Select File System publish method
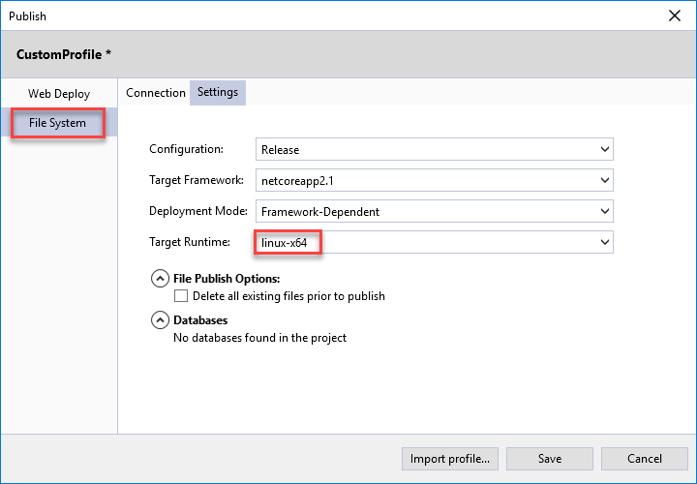Image resolution: width=697 pixels, height=484 pixels. click(x=58, y=123)
